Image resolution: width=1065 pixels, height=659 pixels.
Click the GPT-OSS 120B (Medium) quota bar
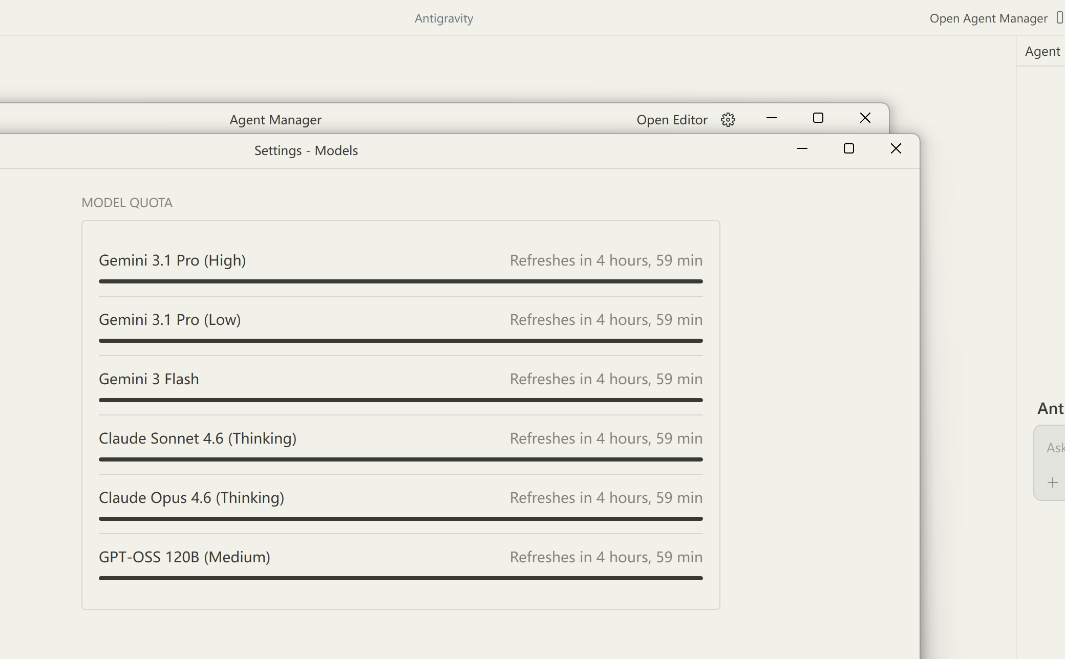pyautogui.click(x=401, y=578)
